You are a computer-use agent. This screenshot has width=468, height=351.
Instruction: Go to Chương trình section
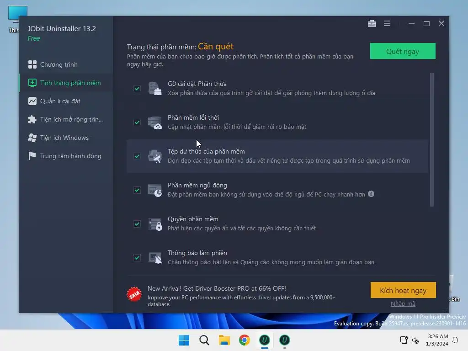click(x=66, y=64)
